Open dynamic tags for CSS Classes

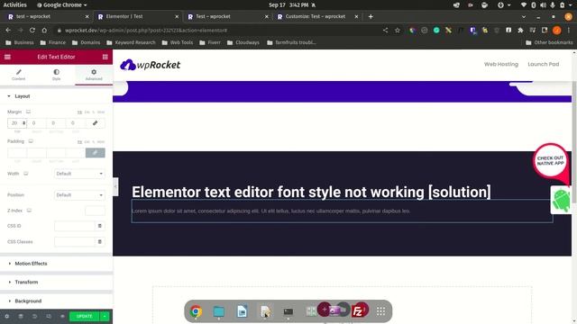pyautogui.click(x=100, y=242)
